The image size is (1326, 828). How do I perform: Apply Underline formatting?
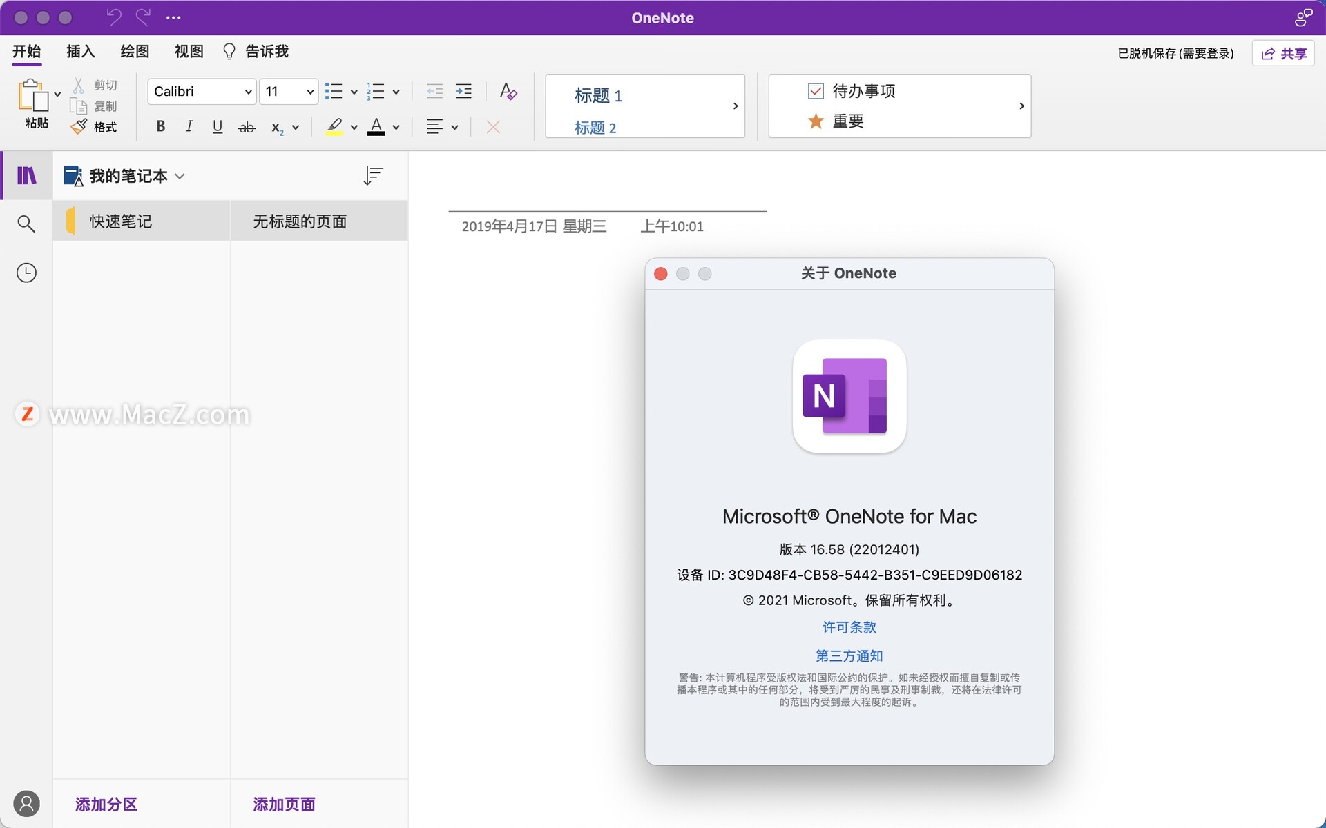point(217,126)
